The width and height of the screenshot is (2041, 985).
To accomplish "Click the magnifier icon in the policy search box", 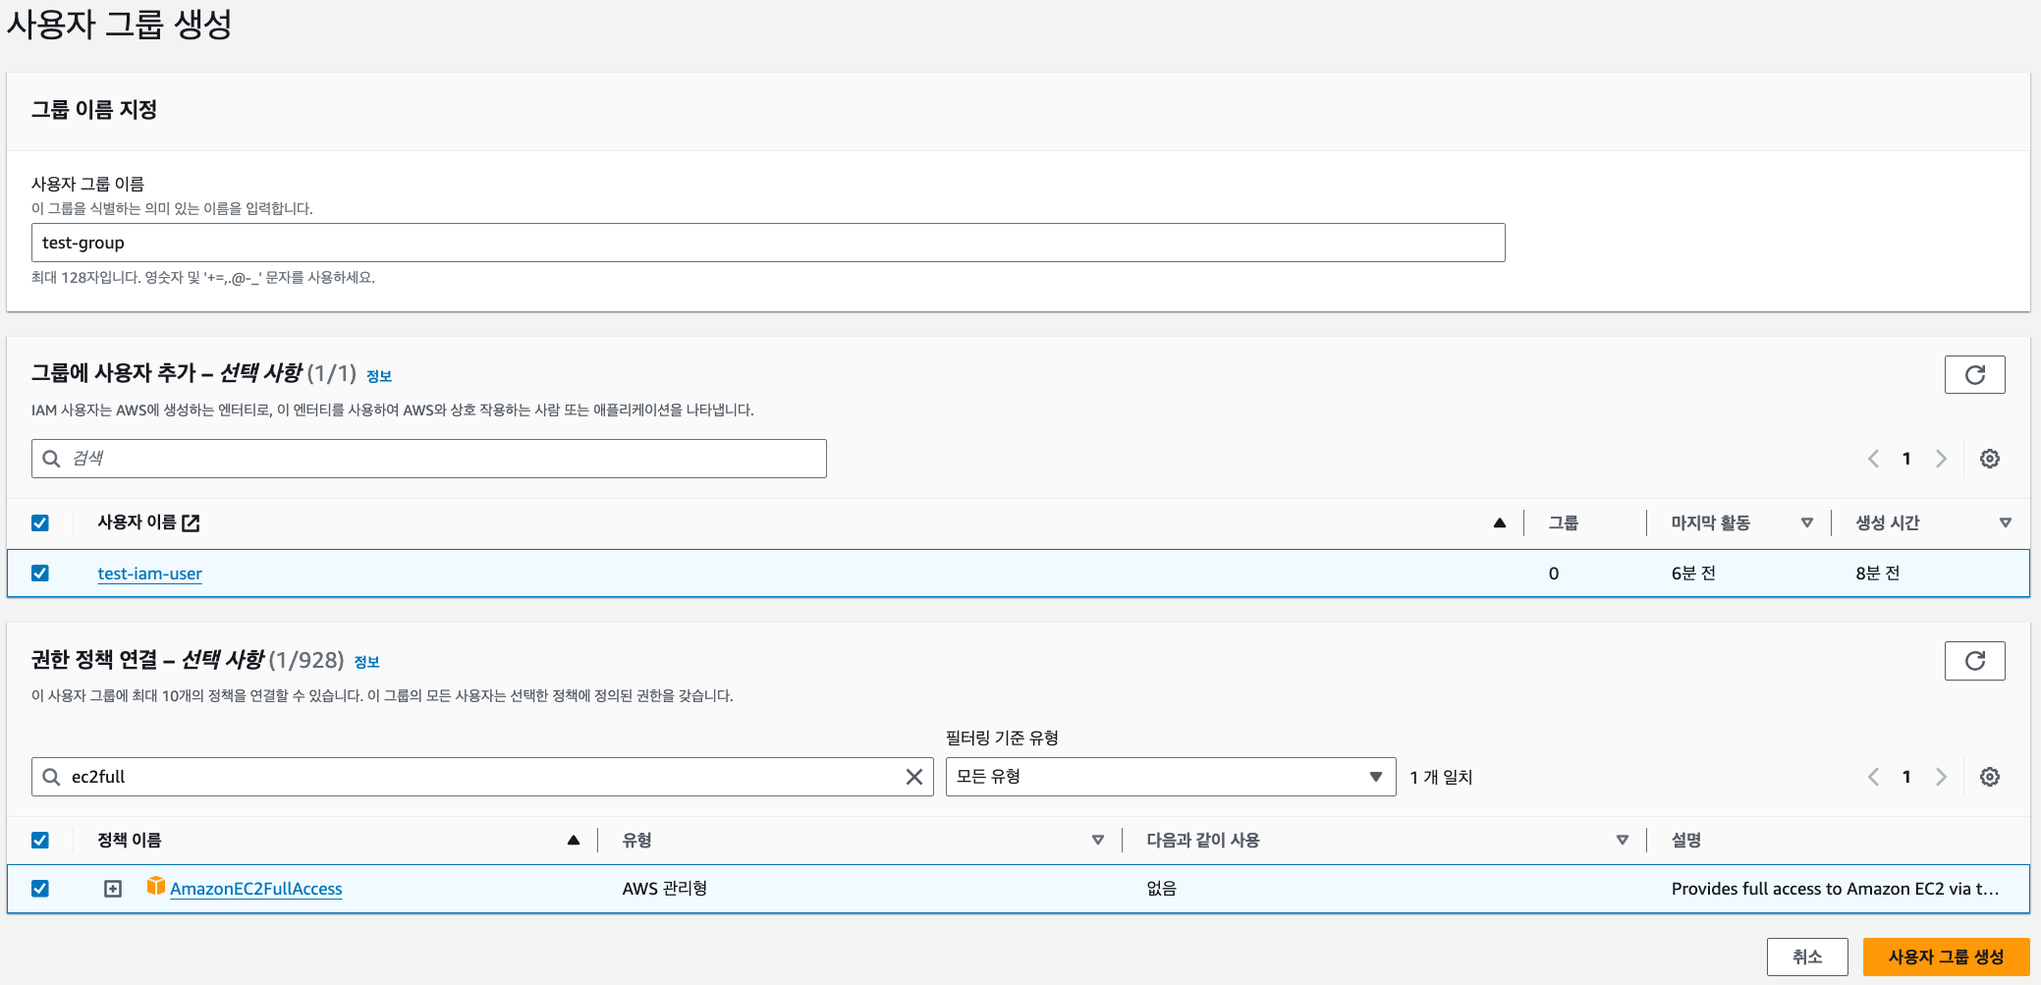I will (51, 777).
